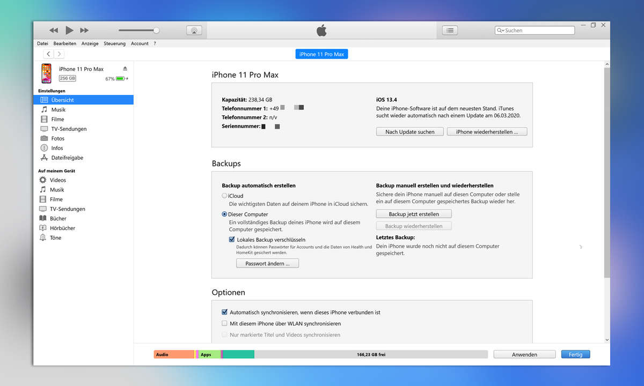Open the Datei menu
Viewport: 644px width, 386px height.
(x=42, y=43)
